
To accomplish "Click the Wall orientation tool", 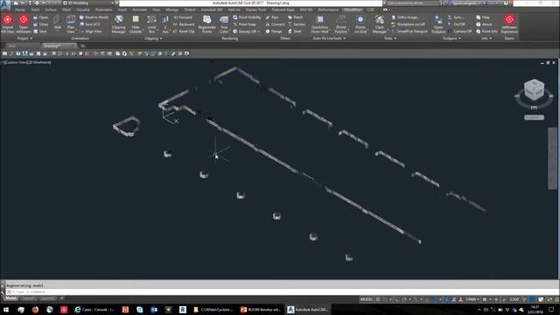I will tap(57, 24).
